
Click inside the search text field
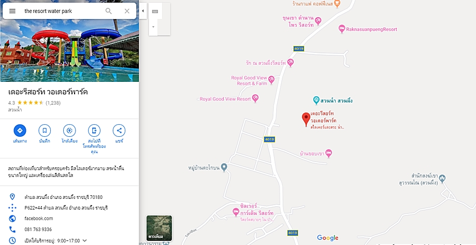pos(62,11)
